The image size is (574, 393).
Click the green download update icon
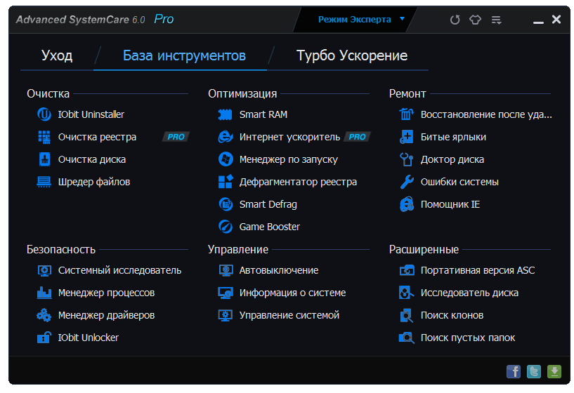(x=554, y=371)
